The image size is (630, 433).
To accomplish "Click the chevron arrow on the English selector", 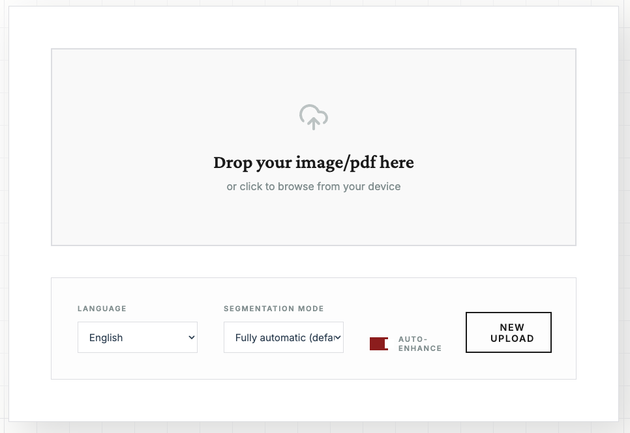I will click(192, 337).
